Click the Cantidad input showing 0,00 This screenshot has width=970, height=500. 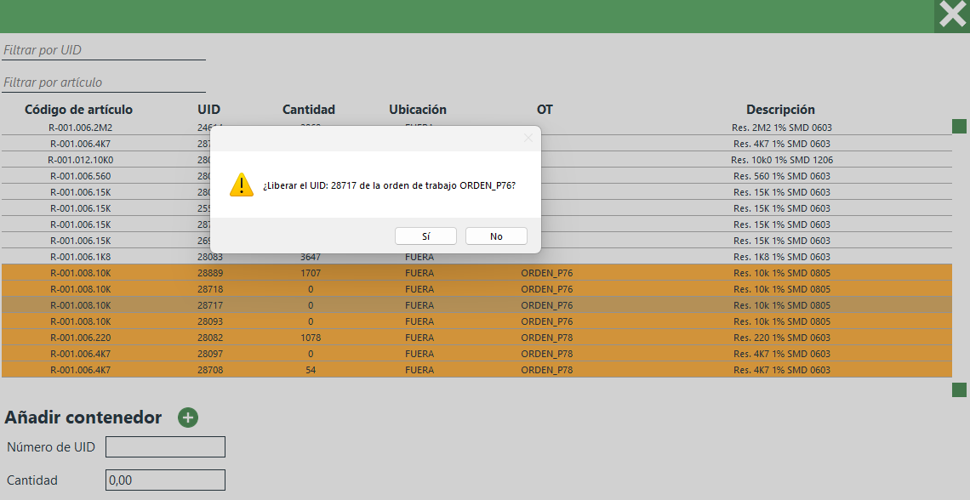tap(165, 480)
